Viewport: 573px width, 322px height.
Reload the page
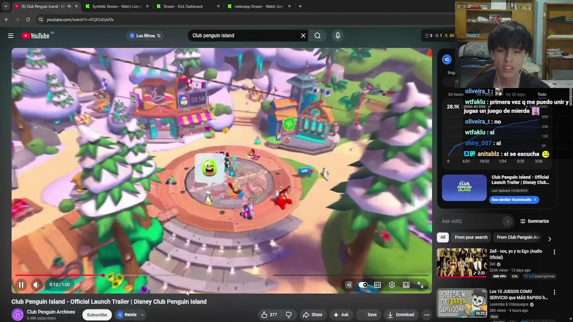tap(28, 20)
